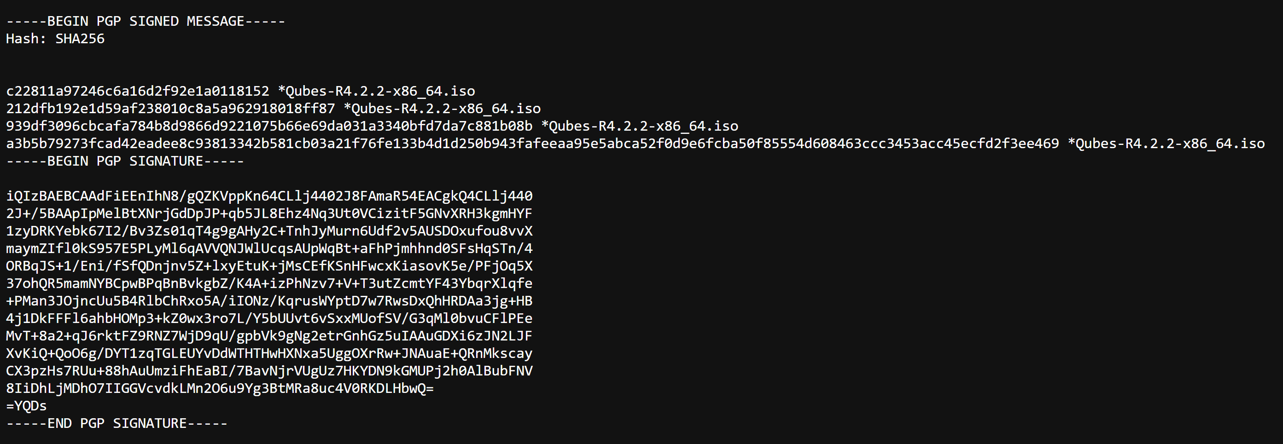Click the signature line starting with +PMan3JOjncUu5
The width and height of the screenshot is (1283, 444).
(269, 300)
